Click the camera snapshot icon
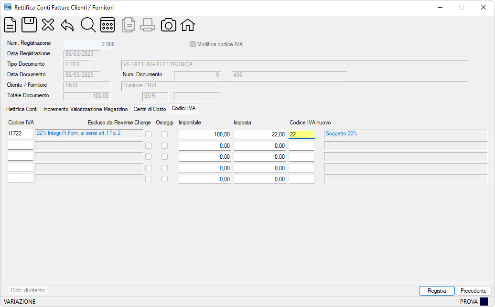This screenshot has width=495, height=307. (x=169, y=25)
